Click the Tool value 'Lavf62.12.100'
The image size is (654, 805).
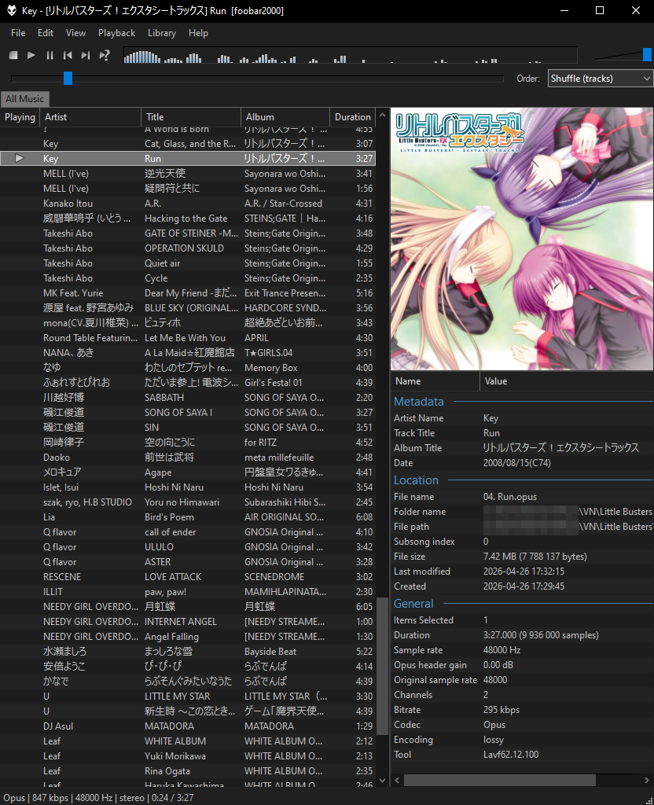pos(511,754)
